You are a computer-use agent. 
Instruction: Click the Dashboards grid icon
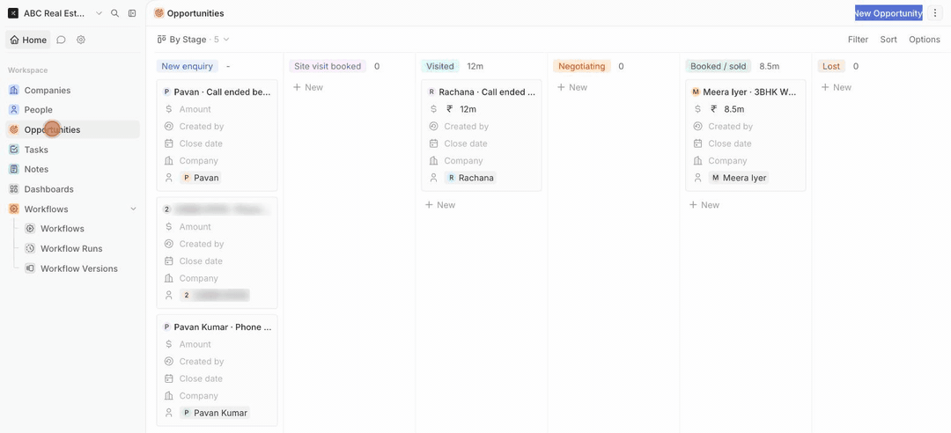(14, 189)
